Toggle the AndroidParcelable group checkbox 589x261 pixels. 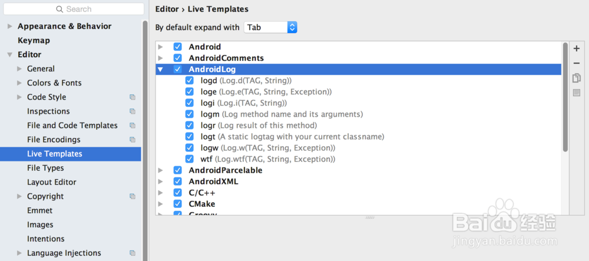pos(178,170)
